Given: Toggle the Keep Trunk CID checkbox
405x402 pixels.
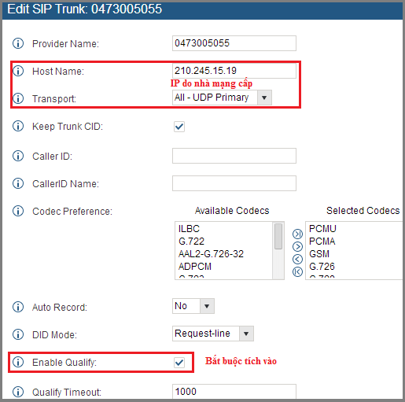Looking at the screenshot, I should click(x=179, y=127).
